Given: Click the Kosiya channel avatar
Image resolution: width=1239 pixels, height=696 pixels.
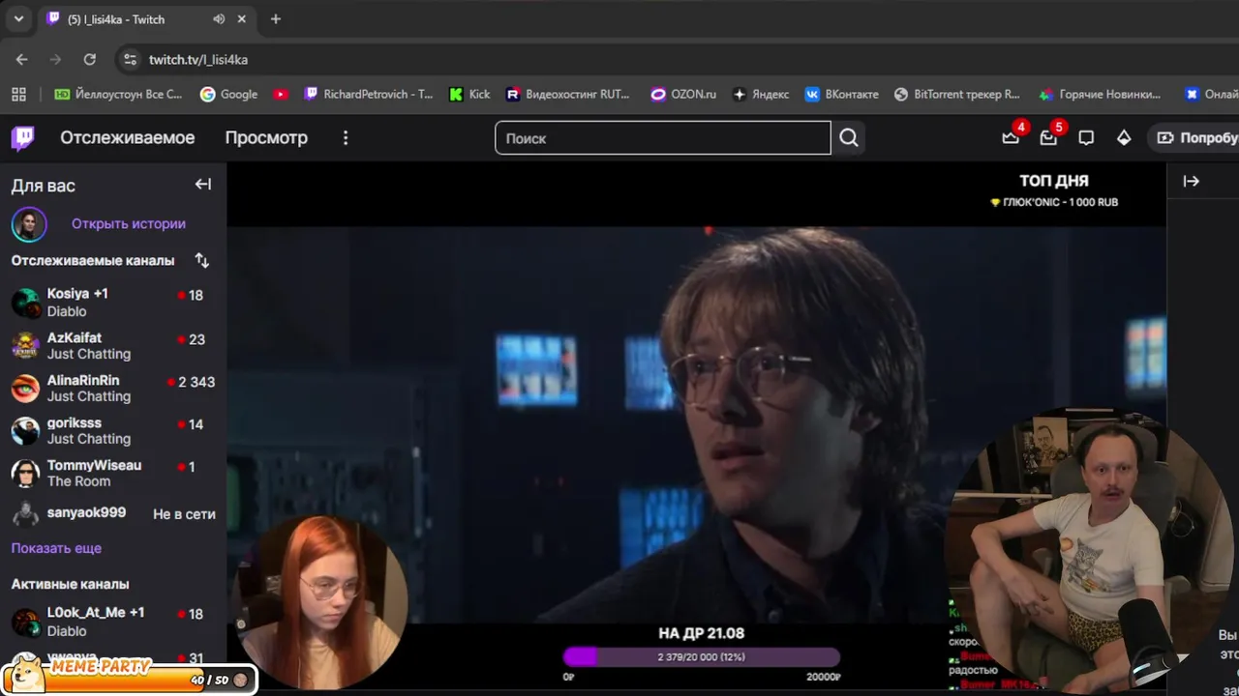Looking at the screenshot, I should 25,303.
